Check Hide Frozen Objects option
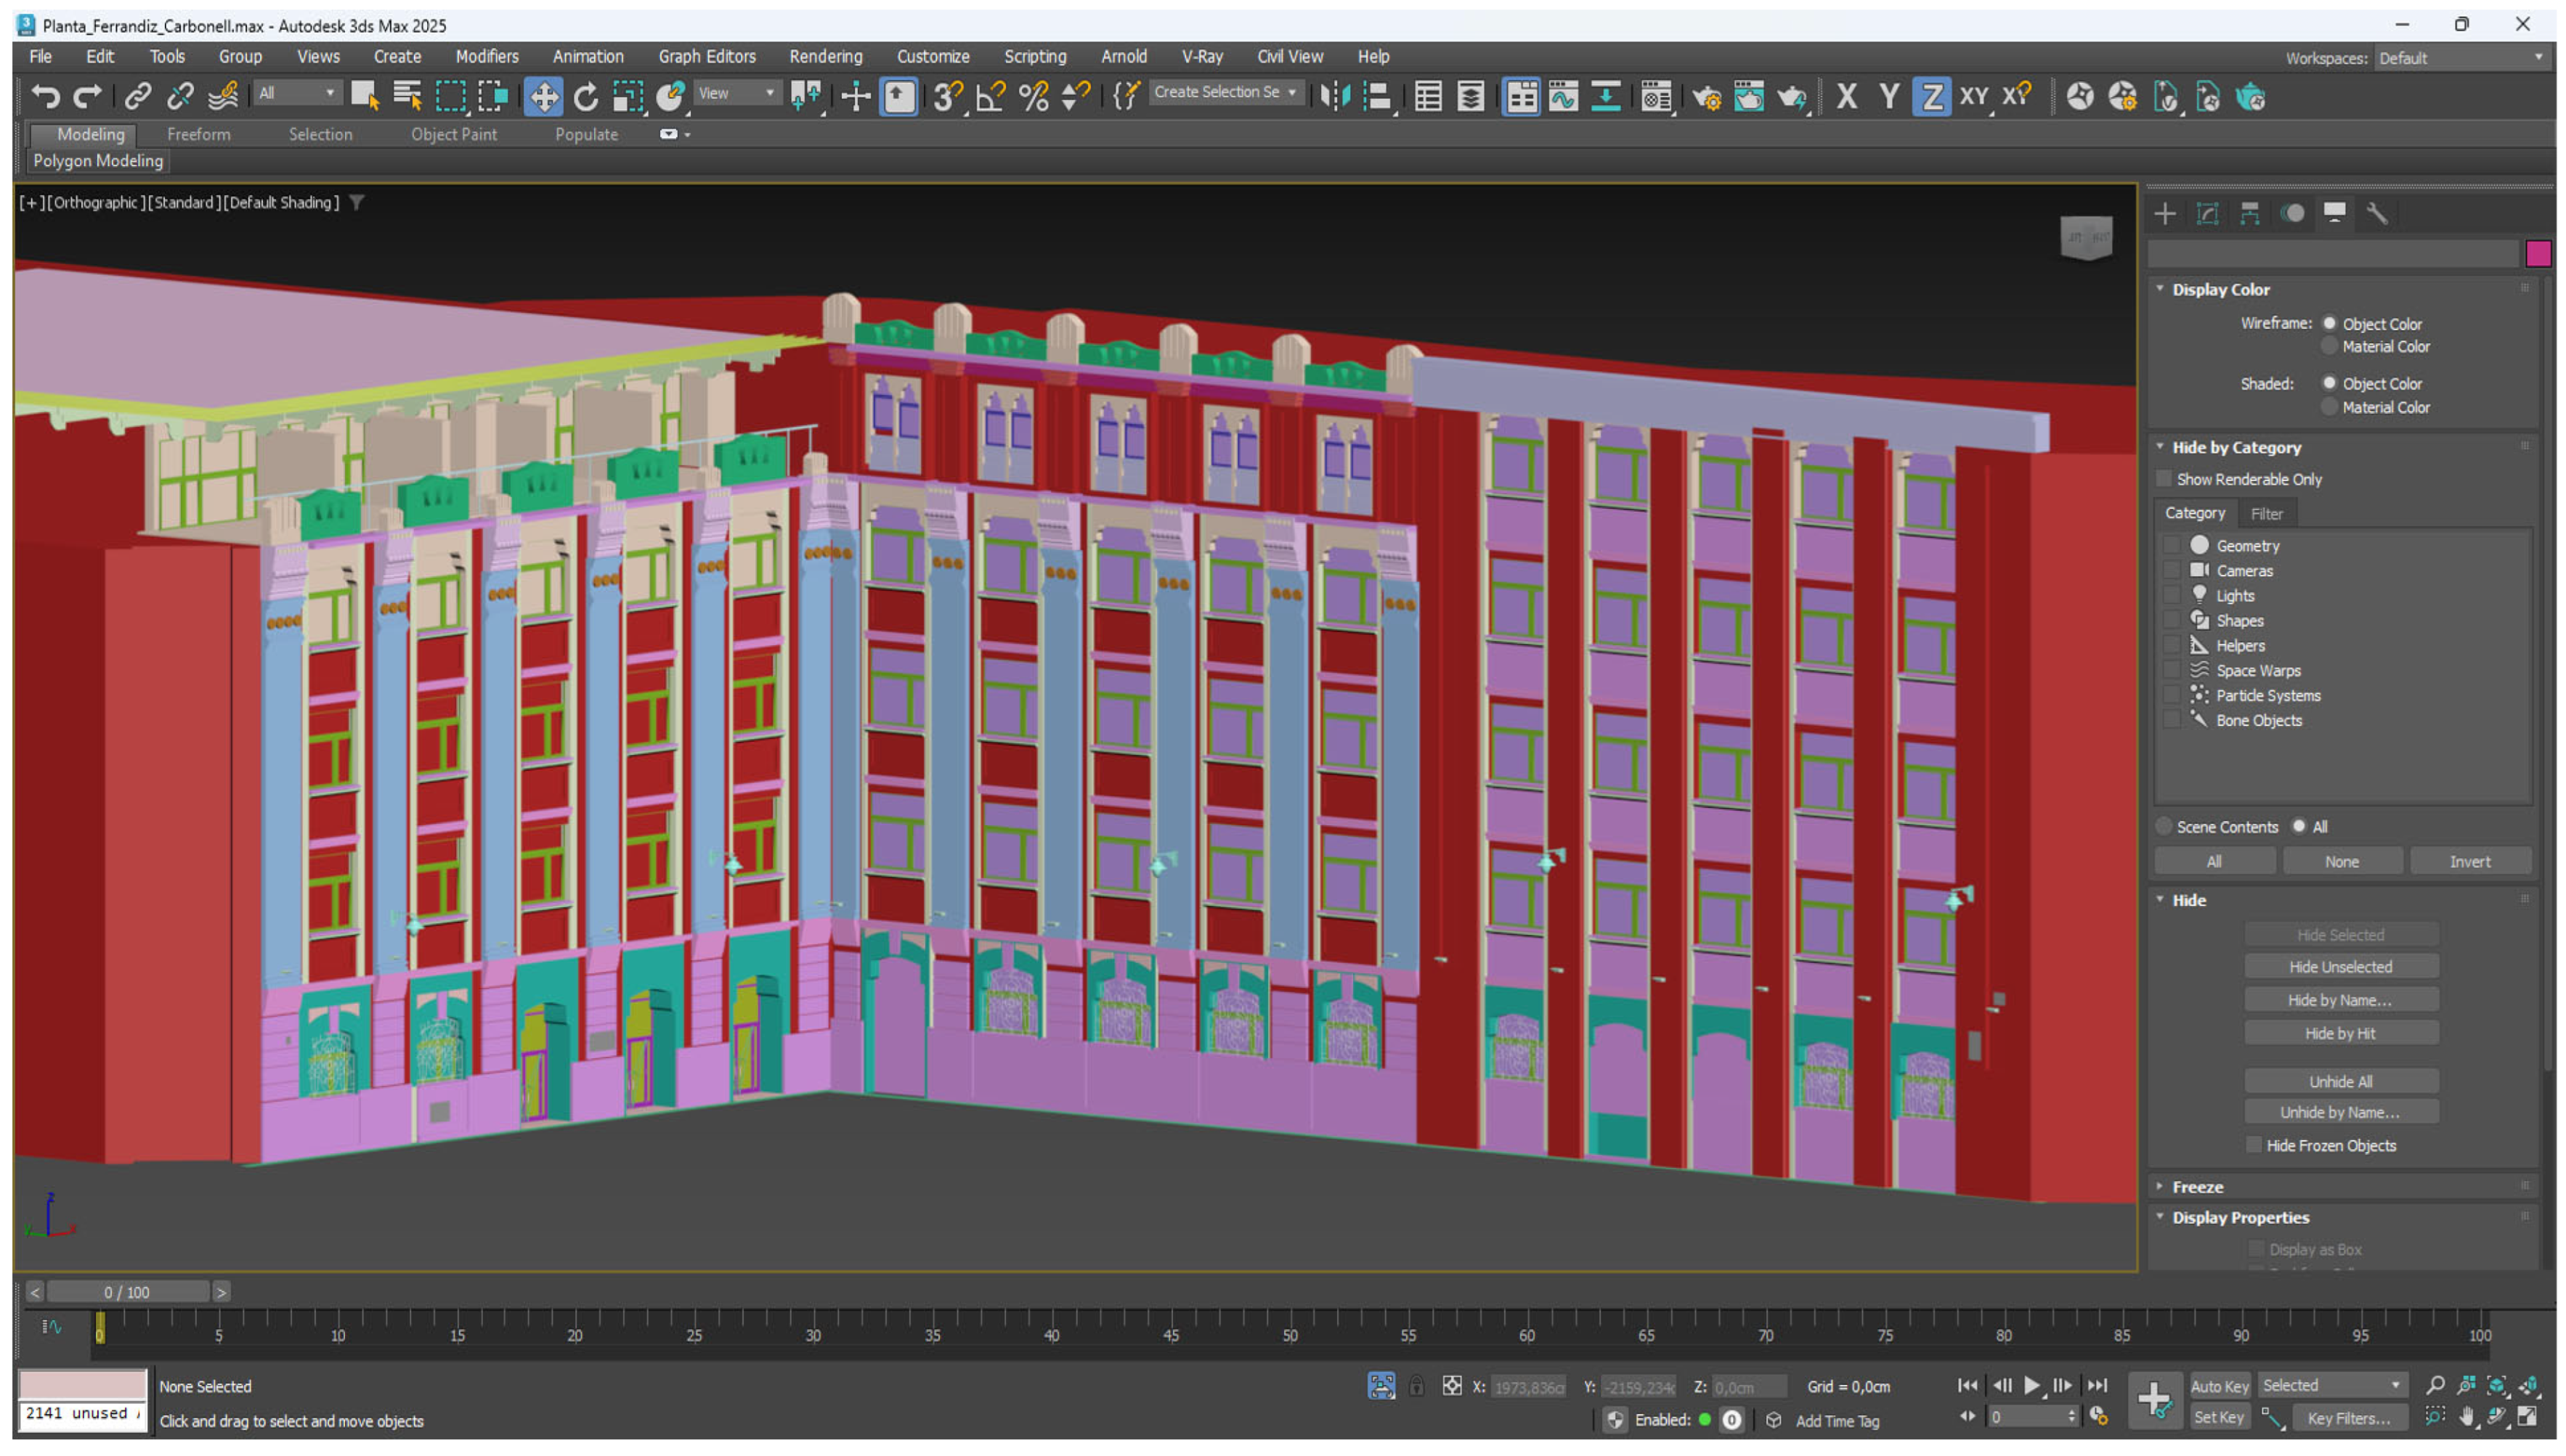The height and width of the screenshot is (1456, 2566). [2254, 1145]
